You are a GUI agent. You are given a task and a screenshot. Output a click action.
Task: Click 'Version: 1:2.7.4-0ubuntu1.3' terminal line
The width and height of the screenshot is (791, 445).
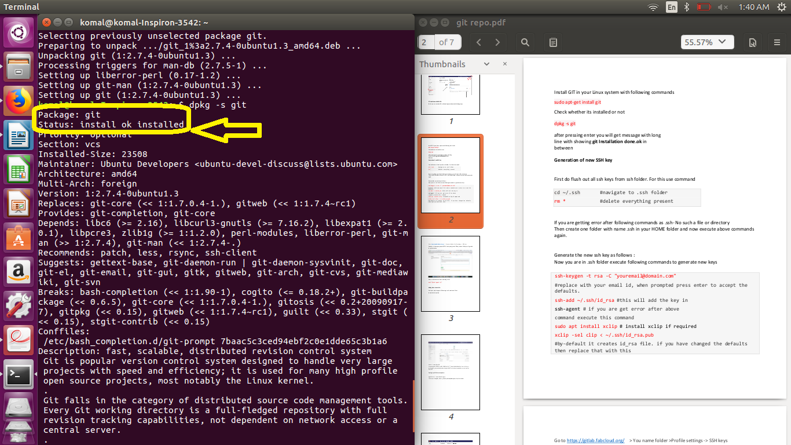(108, 194)
